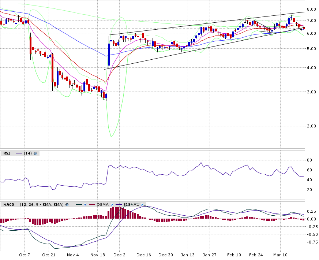Click the Dec 16 date label
This screenshot has height=260, width=319.
click(x=144, y=255)
